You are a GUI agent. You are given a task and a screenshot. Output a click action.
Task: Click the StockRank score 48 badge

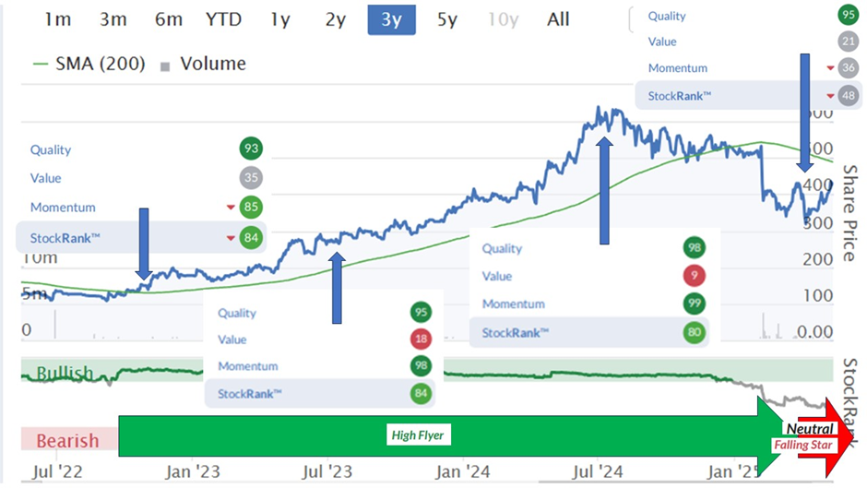849,96
